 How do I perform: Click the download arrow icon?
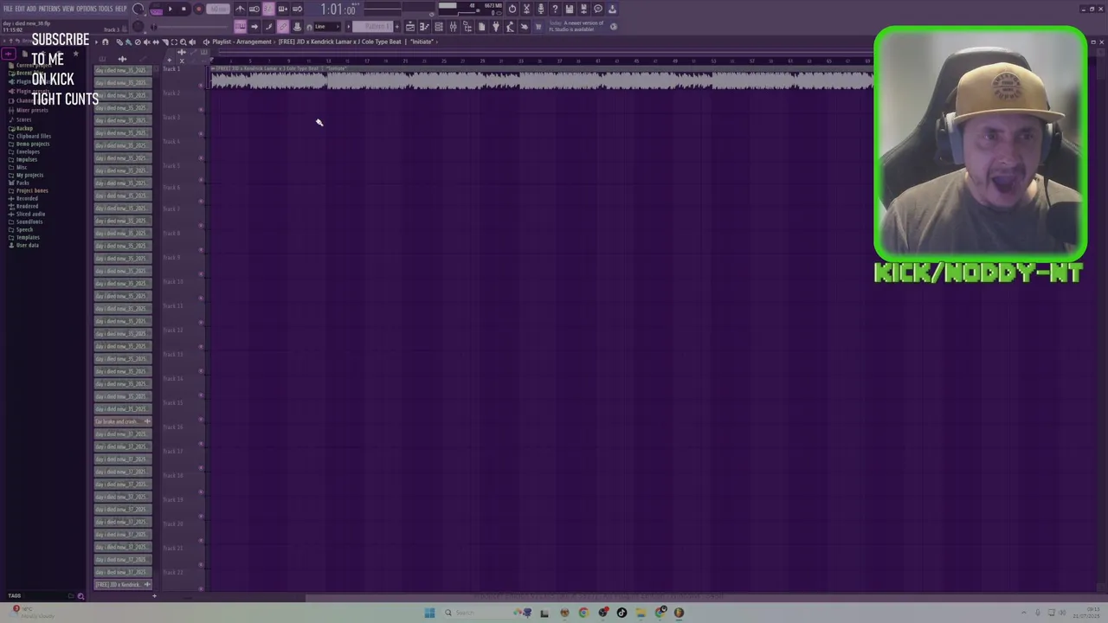pyautogui.click(x=612, y=9)
